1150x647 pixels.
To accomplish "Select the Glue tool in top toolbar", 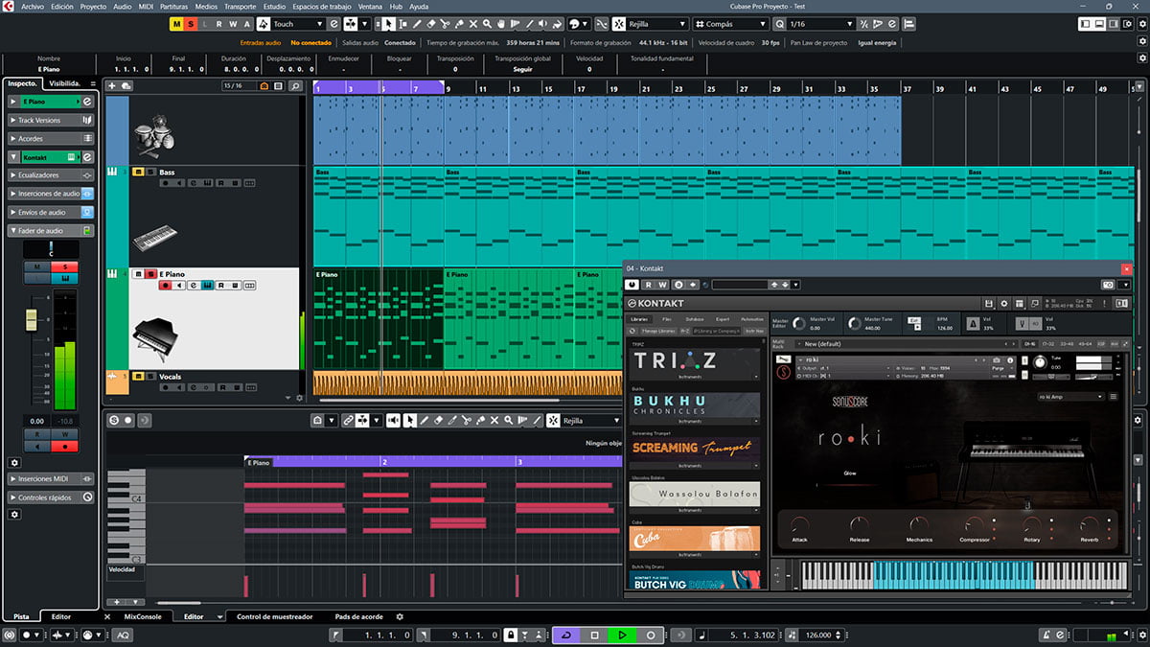I will coord(459,24).
